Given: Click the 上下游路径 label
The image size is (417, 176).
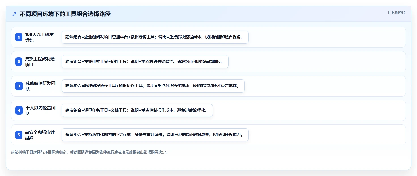Looking at the screenshot, I should tap(396, 12).
